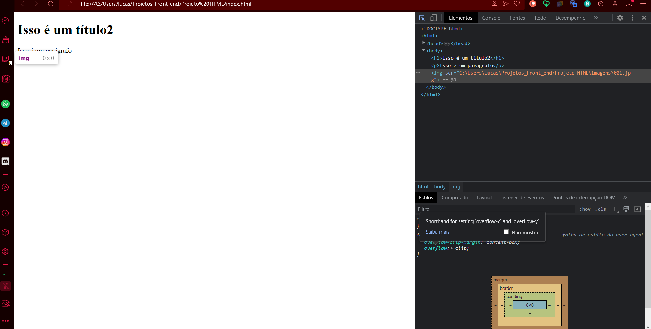Open the Patreon extension icon

click(x=533, y=4)
